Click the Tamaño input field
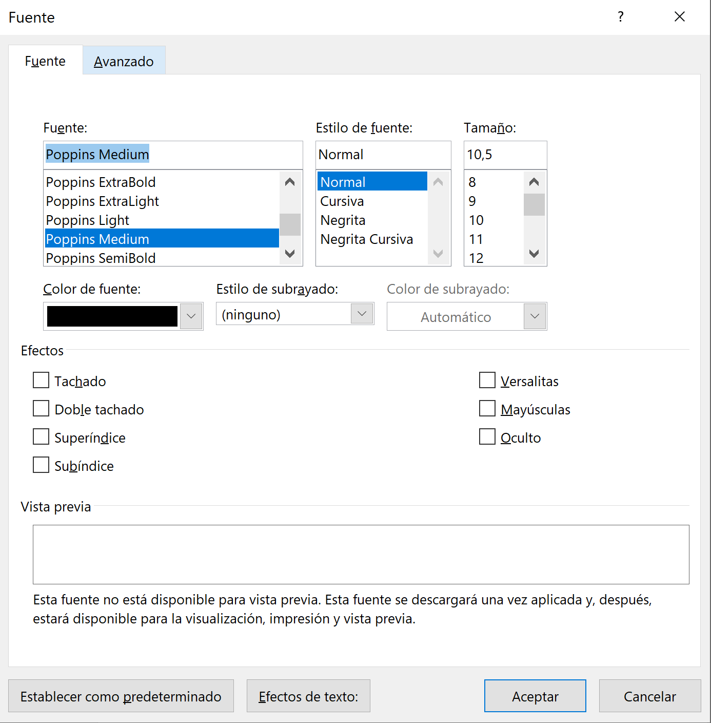 tap(505, 155)
